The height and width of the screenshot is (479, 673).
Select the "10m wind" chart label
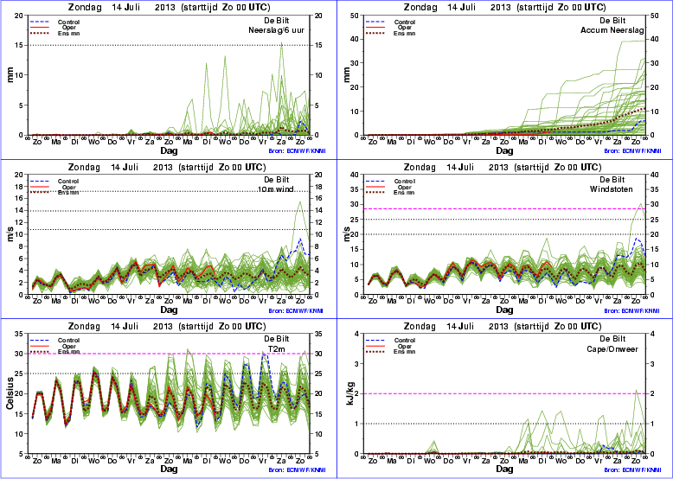[275, 189]
